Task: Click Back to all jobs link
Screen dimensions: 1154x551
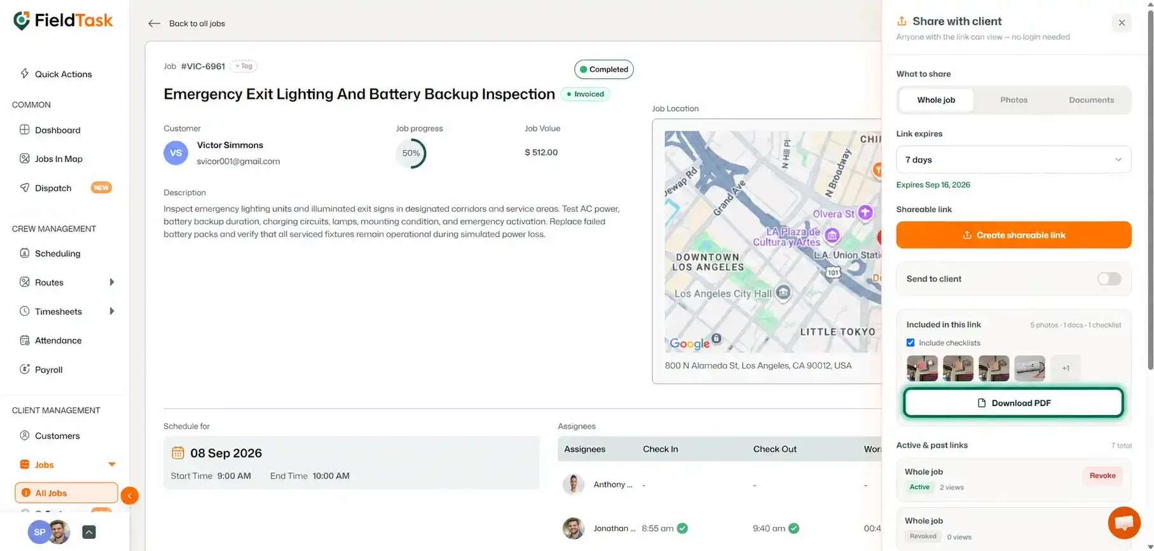Action: [x=197, y=24]
